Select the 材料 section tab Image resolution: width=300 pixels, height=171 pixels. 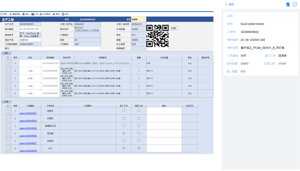[x=6, y=53]
